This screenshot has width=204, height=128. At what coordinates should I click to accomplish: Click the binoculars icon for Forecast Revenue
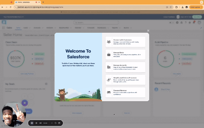pyautogui.click(x=109, y=92)
